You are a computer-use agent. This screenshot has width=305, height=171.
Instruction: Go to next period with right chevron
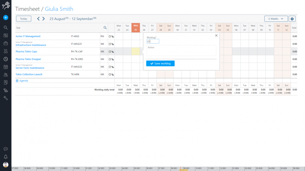tap(44, 19)
